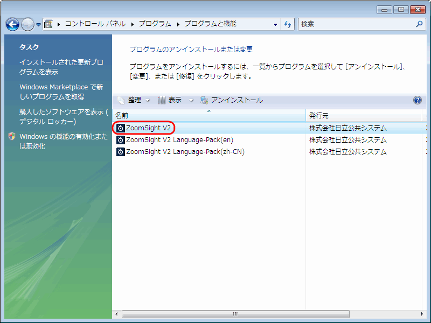This screenshot has width=431, height=323.
Task: Click inside the 検索 search field
Action: click(x=356, y=24)
